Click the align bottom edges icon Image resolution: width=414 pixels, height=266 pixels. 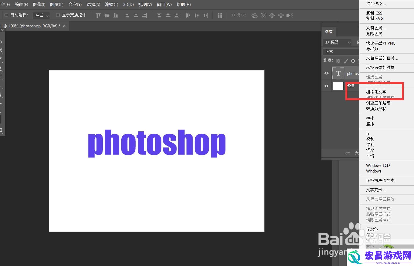pos(116,15)
